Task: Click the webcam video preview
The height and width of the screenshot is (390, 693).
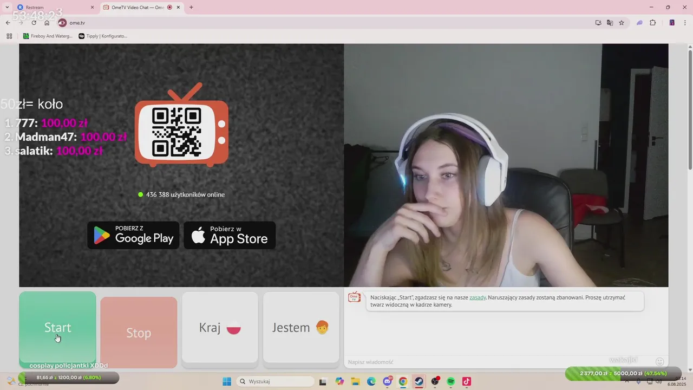Action: tap(506, 165)
